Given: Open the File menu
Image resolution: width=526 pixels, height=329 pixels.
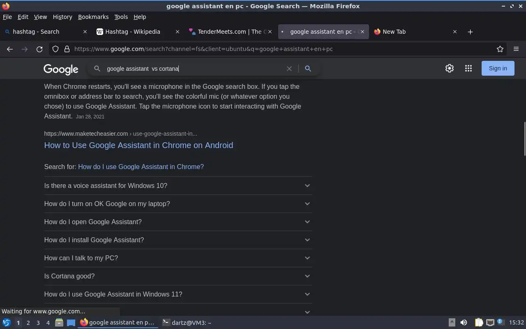Looking at the screenshot, I should pos(7,17).
